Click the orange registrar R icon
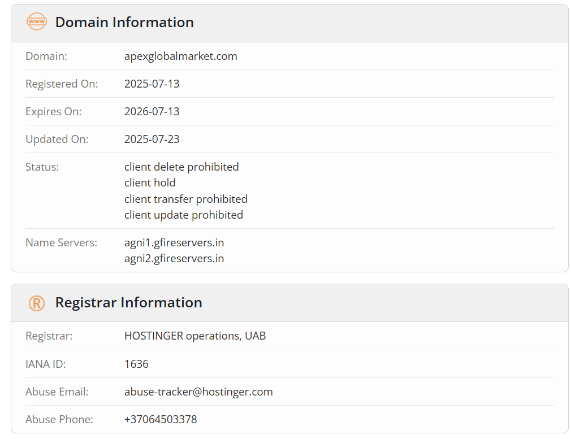571x439 pixels. coord(36,303)
